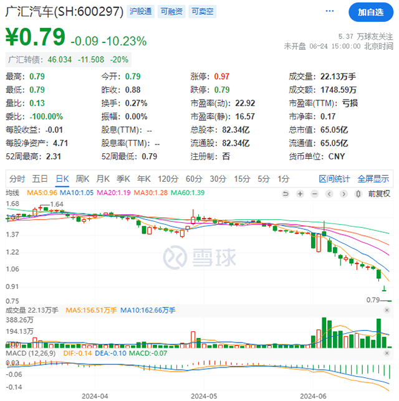Image resolution: width=399 pixels, height=401 pixels.
Task: Switch to the 分时 tab
Action: 17,179
